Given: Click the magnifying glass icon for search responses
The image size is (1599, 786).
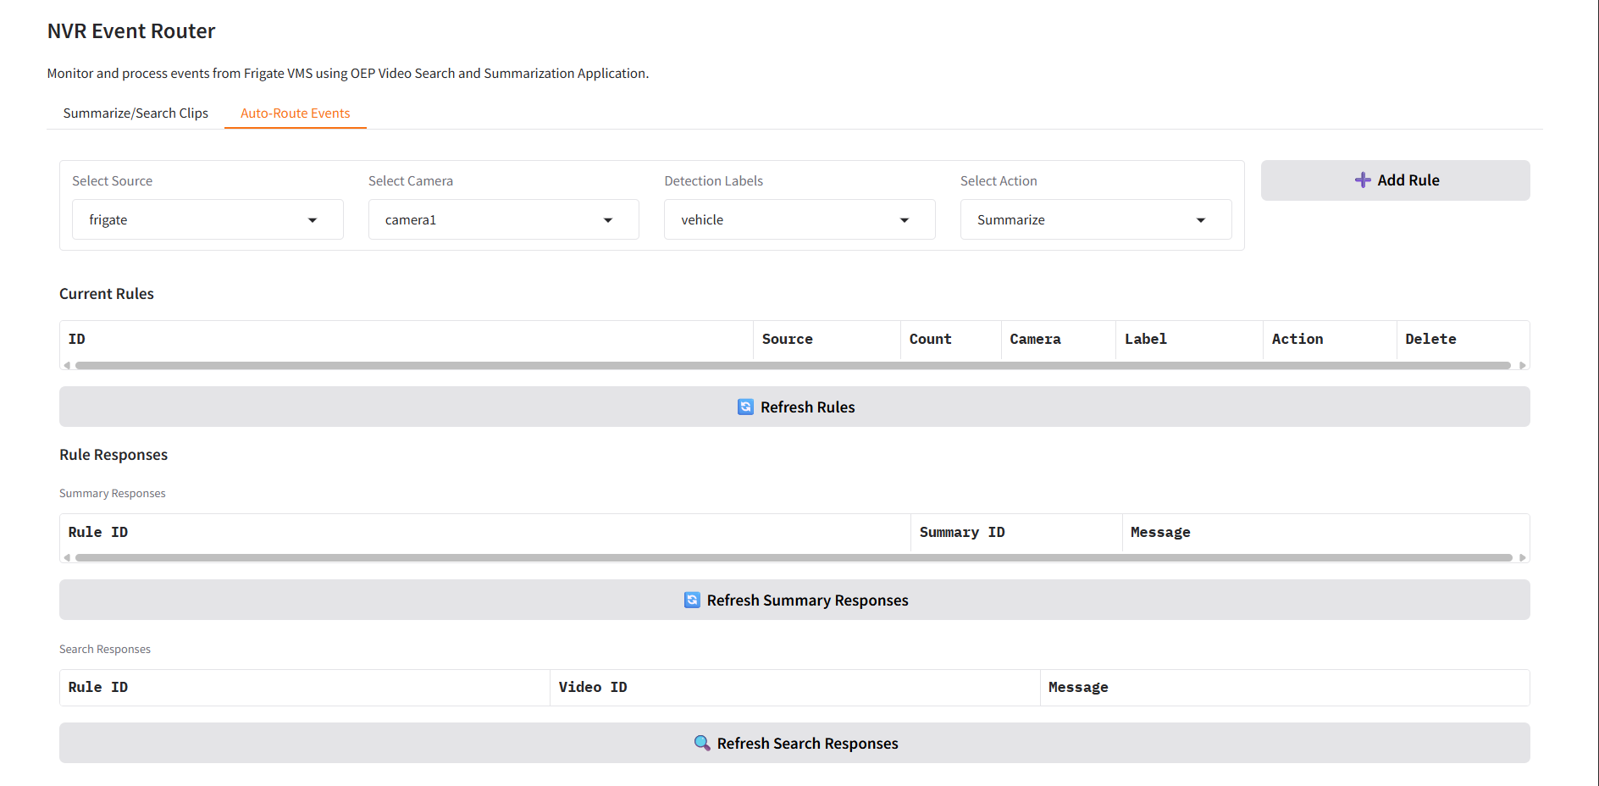Looking at the screenshot, I should click(x=701, y=744).
